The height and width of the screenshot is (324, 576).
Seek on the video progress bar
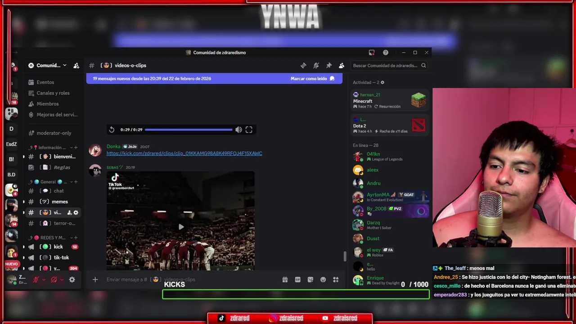pos(189,130)
